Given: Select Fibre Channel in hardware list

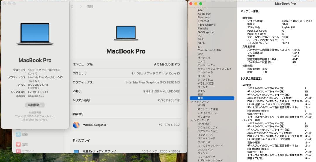Looking at the screenshot, I should point(207,25).
